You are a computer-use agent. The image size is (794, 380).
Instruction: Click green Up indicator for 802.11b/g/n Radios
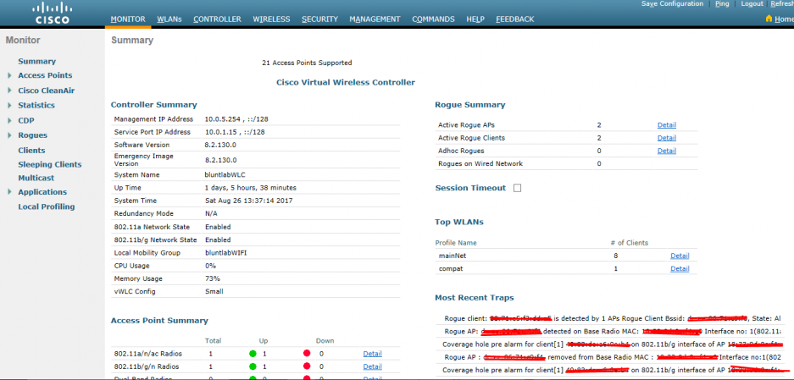(253, 366)
